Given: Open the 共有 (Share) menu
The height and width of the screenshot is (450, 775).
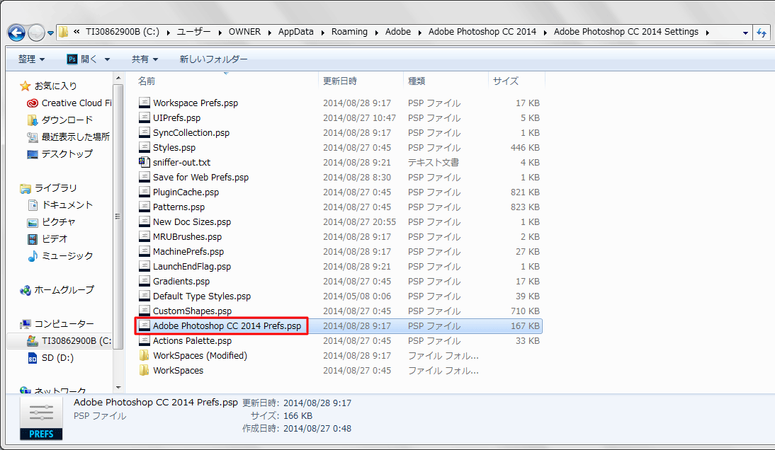Looking at the screenshot, I should coord(145,59).
